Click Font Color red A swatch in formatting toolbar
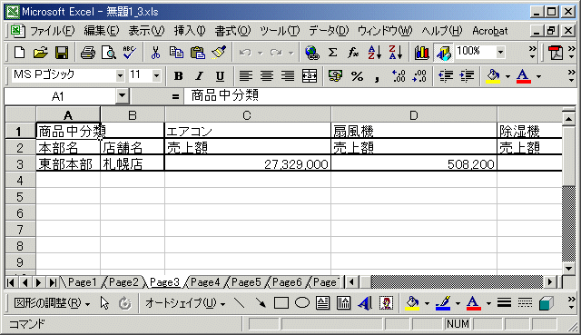581x335 pixels. [524, 76]
